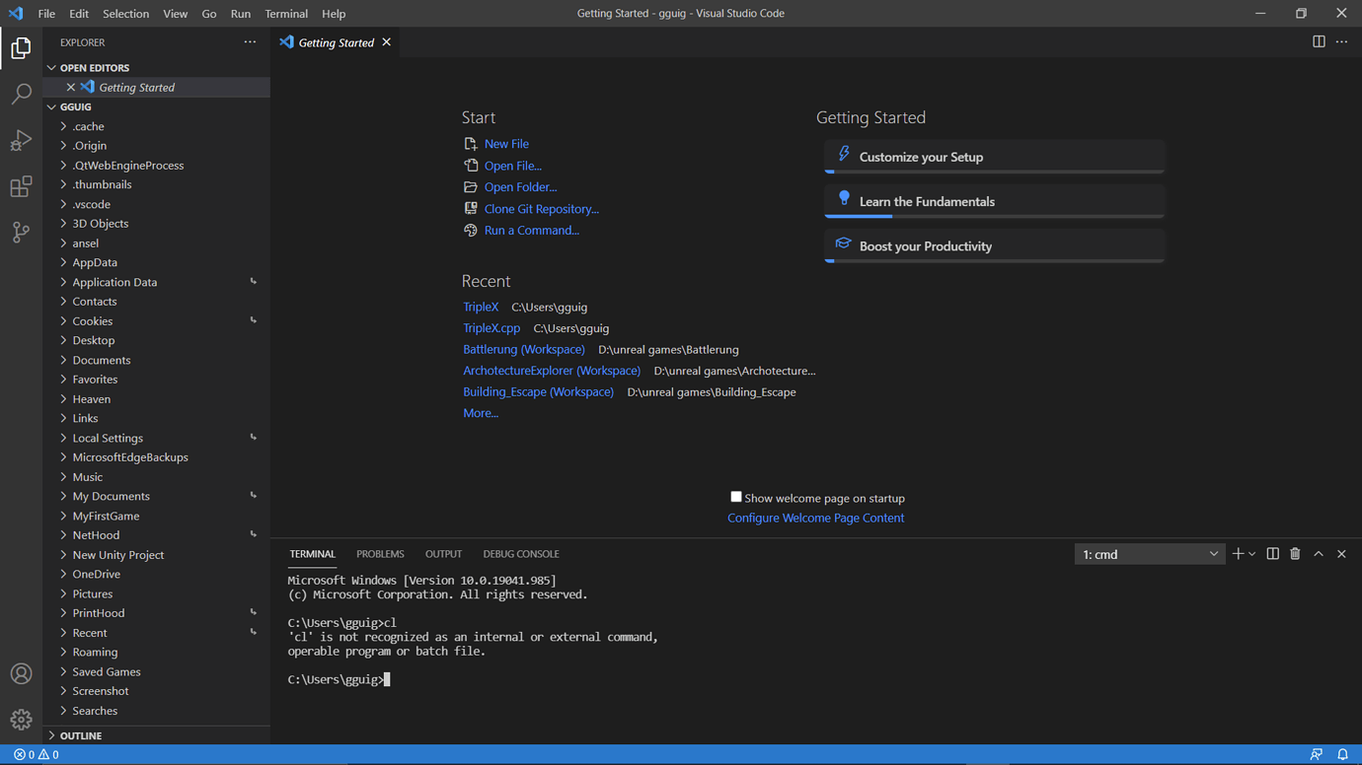Split the editor to the right

[x=1319, y=41]
